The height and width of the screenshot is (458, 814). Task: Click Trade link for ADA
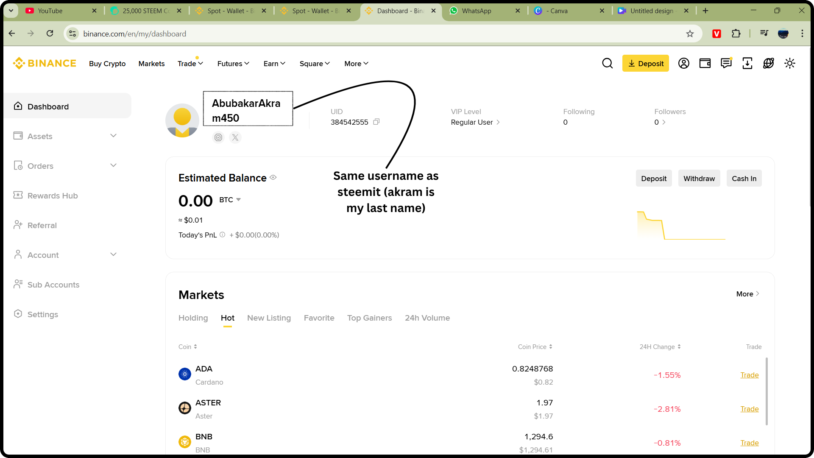tap(749, 375)
